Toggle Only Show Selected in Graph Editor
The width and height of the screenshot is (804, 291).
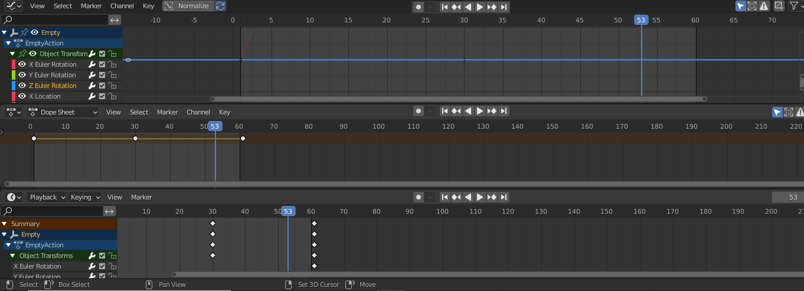740,6
